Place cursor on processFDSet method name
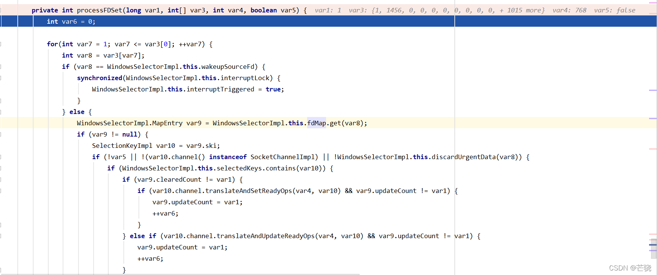The height and width of the screenshot is (275, 657). click(x=99, y=11)
